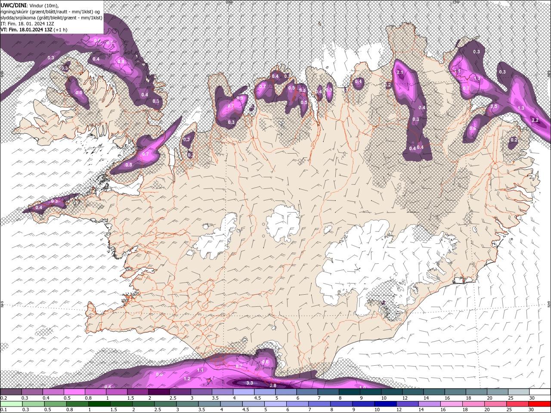Click the '0.2' label of the snow scale
Viewport: 551px width, 413px height.
click(4, 398)
